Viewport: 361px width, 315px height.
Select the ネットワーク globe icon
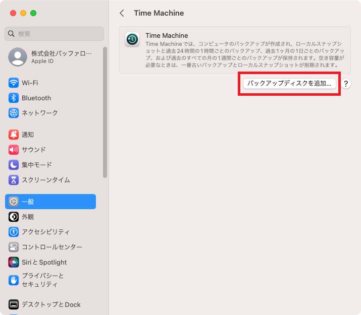tap(14, 113)
